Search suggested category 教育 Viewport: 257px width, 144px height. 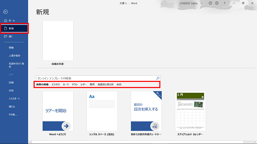coord(92,84)
